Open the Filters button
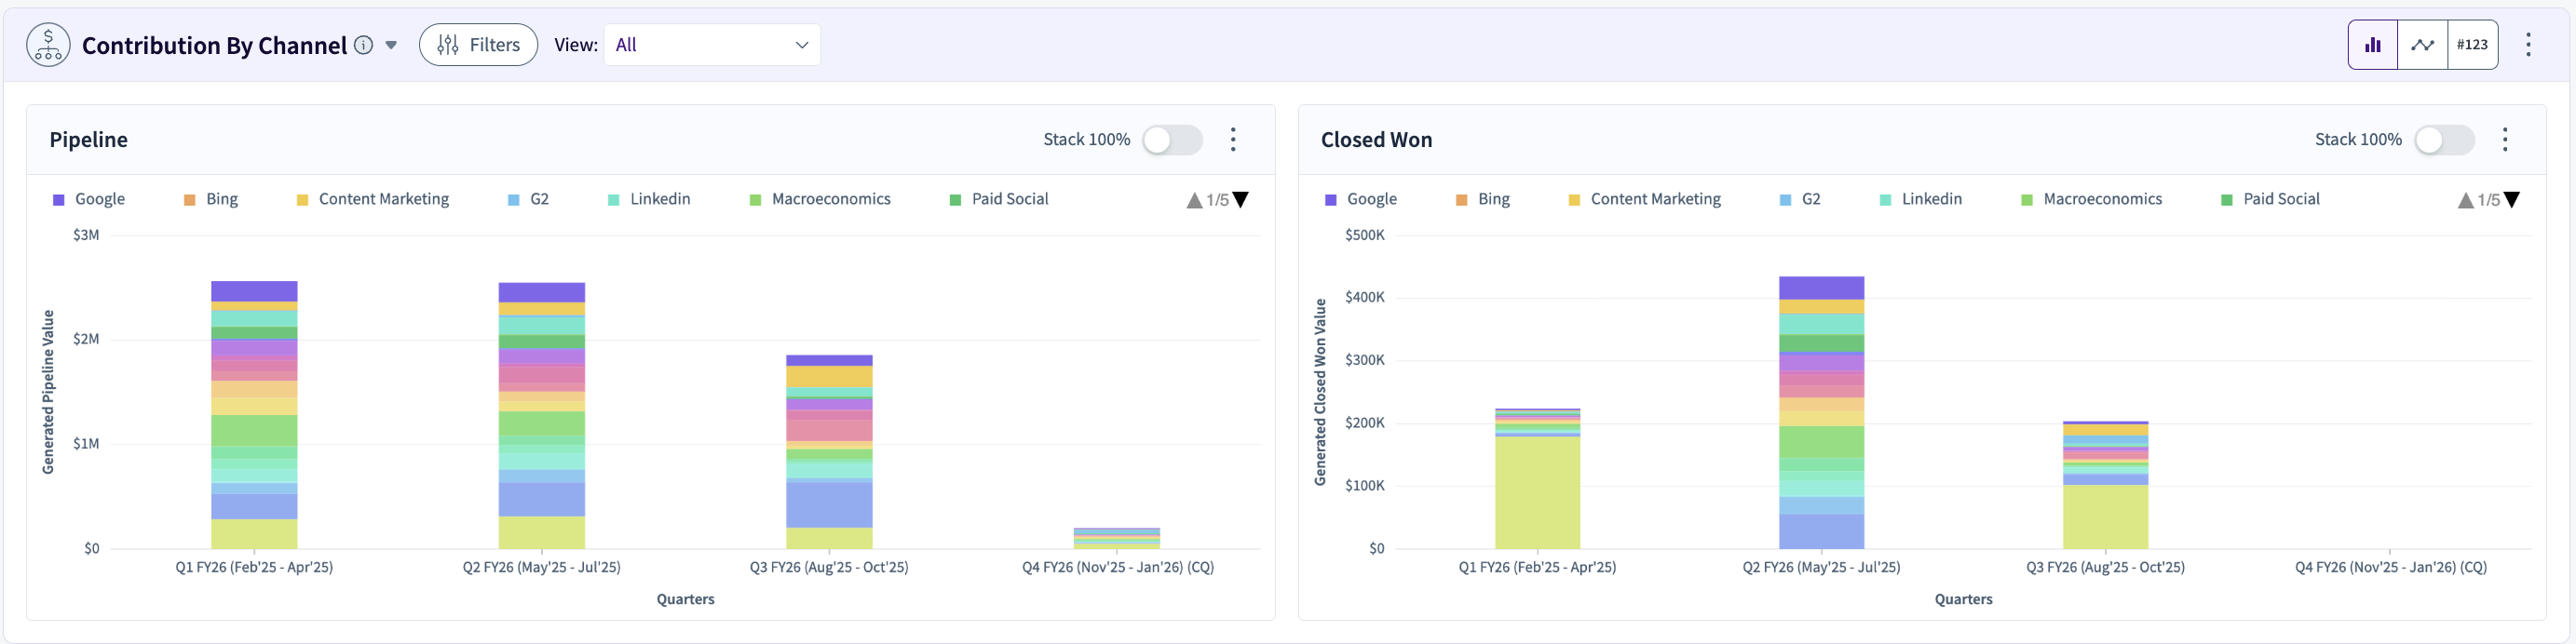The image size is (2576, 644). tap(478, 45)
